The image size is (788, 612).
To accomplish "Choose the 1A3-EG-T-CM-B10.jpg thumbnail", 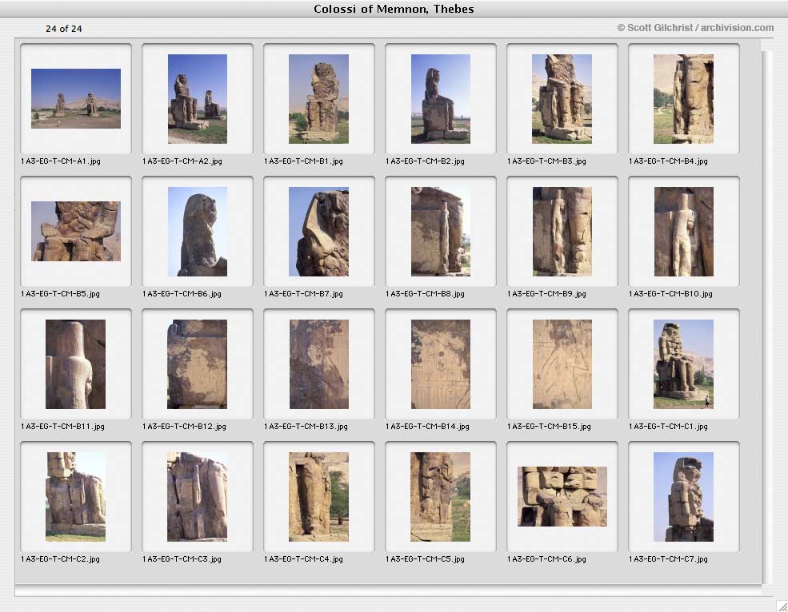I will click(x=683, y=232).
